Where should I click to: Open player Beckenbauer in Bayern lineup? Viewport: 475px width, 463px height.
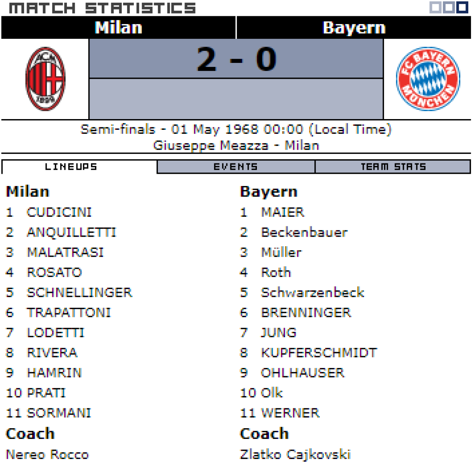(304, 232)
